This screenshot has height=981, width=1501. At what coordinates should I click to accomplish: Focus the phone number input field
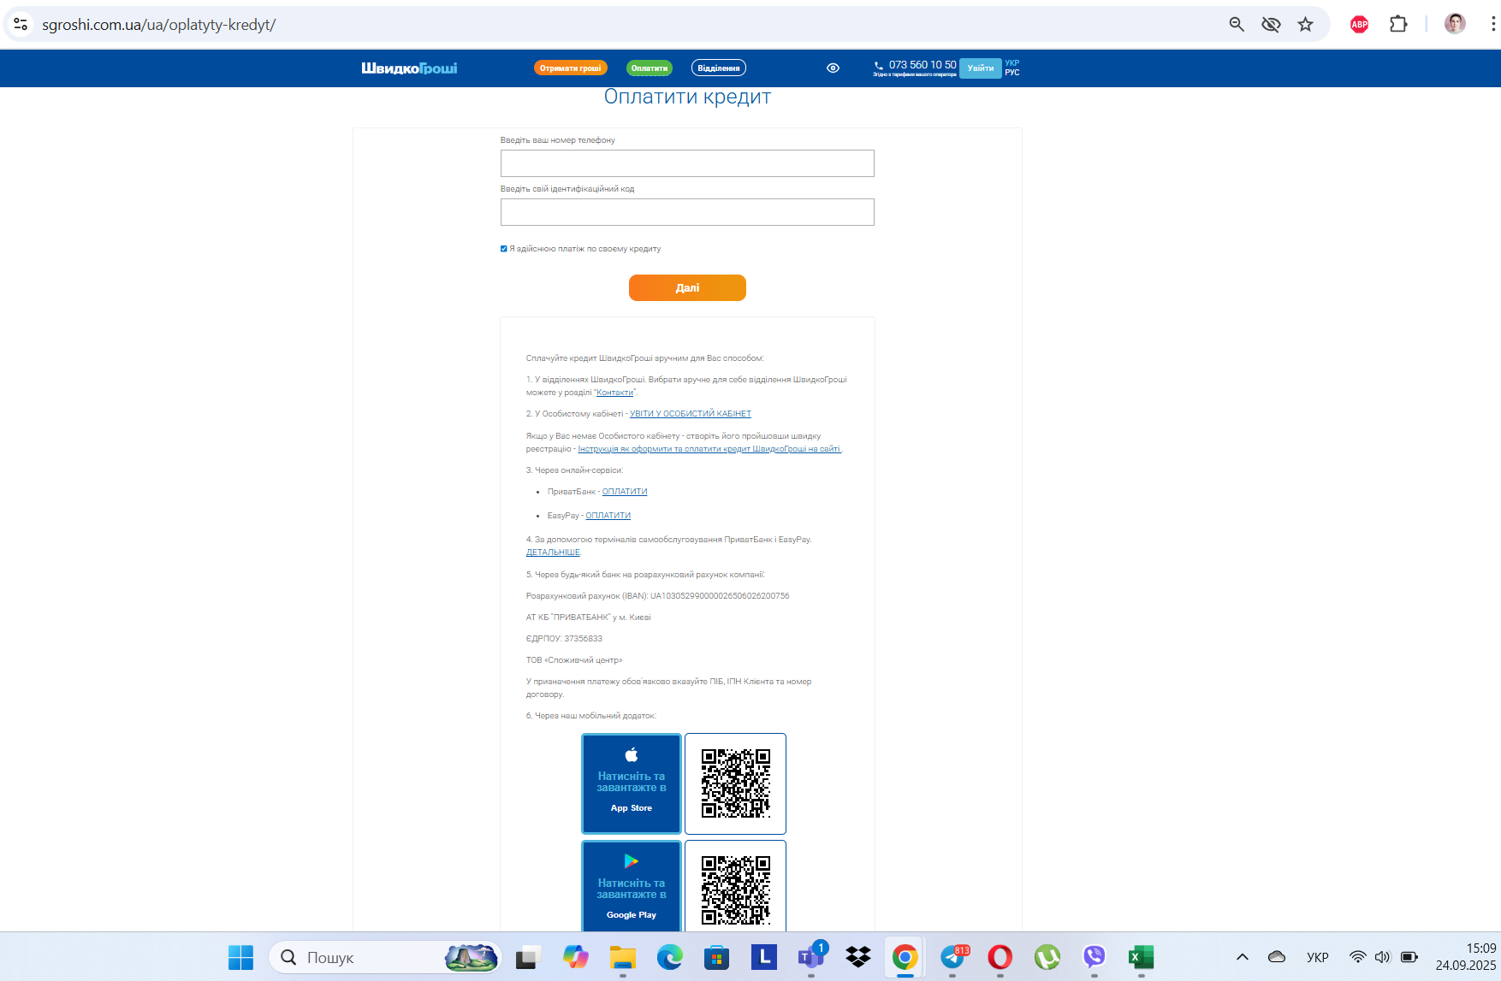pyautogui.click(x=687, y=163)
